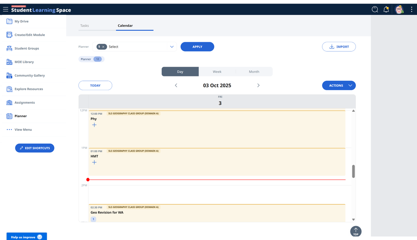Switch to the Tasks tab
The width and height of the screenshot is (417, 240).
[85, 25]
